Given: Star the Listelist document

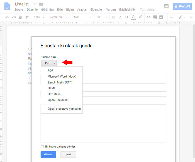Looking at the screenshot, I should (x=35, y=4).
